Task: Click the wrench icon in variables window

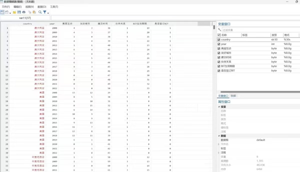Action: tap(219, 30)
